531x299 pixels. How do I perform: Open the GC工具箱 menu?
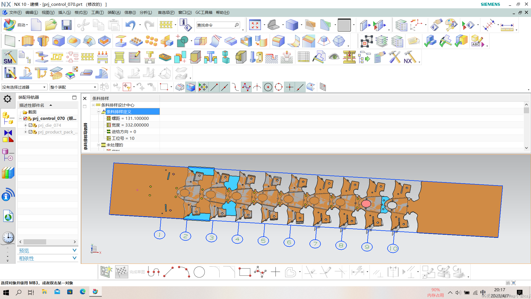(x=204, y=12)
